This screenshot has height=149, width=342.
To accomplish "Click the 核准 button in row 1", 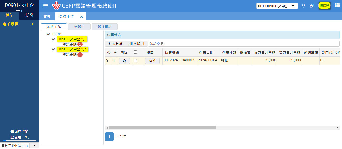I will [152, 61].
